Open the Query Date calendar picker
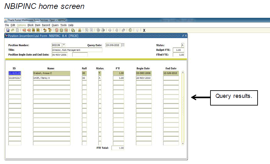This screenshot has height=164, width=270. pos(123,45)
